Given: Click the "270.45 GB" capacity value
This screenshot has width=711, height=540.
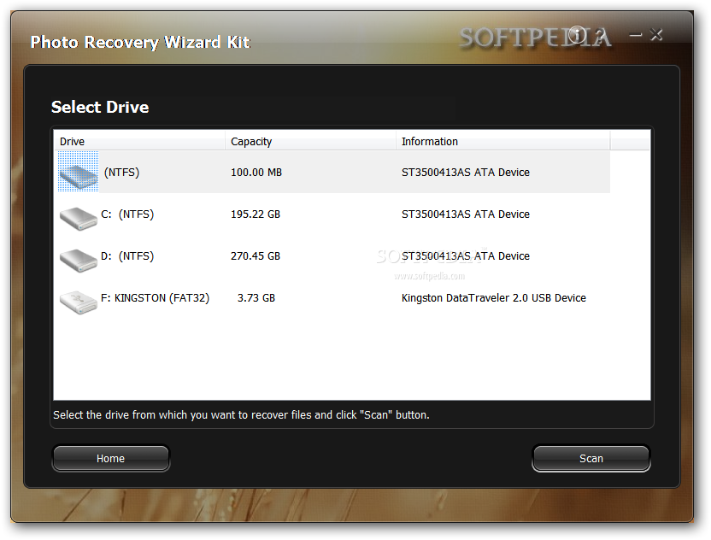Looking at the screenshot, I should click(x=256, y=256).
